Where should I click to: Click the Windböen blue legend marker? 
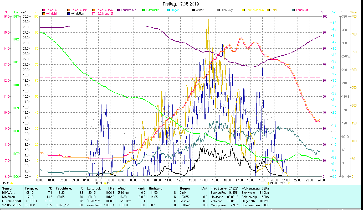(68, 14)
